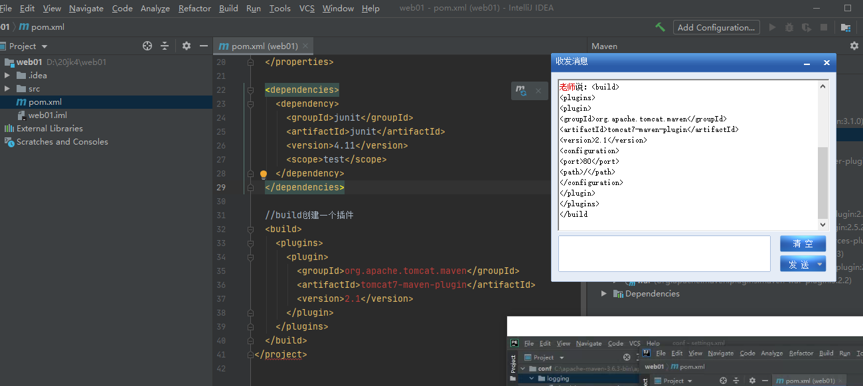Click the Scratches and Consoles icon
The width and height of the screenshot is (863, 386).
coord(9,142)
